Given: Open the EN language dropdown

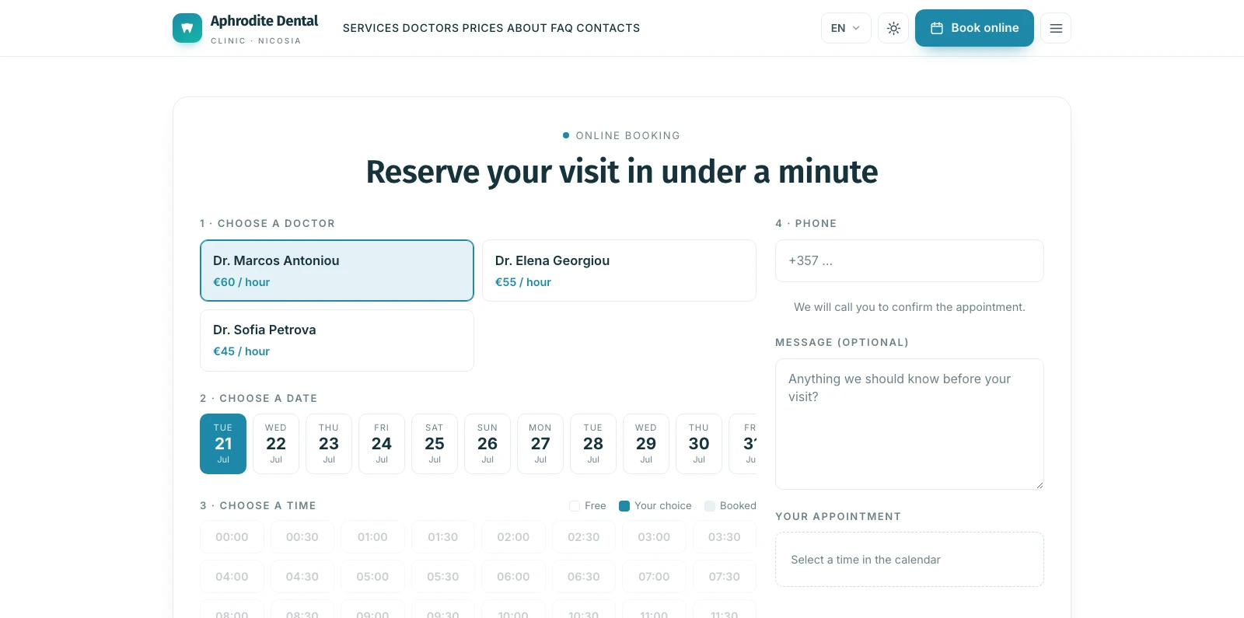Looking at the screenshot, I should 846,28.
